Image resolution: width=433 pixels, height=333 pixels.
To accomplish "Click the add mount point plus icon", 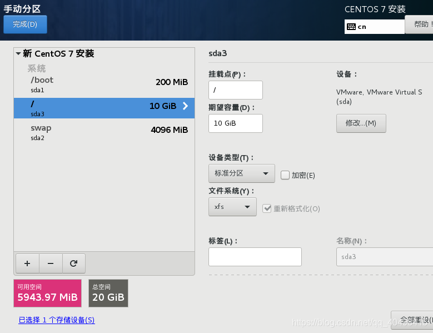I will pyautogui.click(x=27, y=264).
